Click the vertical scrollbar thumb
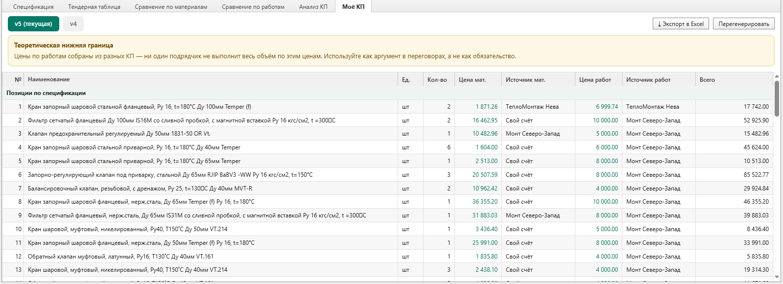 (x=777, y=98)
